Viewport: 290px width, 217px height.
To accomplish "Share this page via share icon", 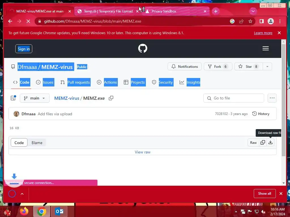I will (x=241, y=21).
